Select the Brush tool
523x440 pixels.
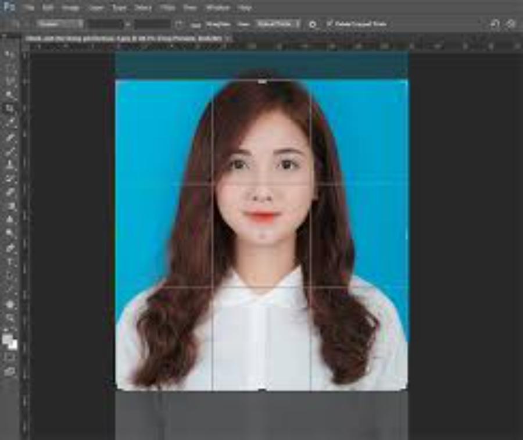(10, 151)
